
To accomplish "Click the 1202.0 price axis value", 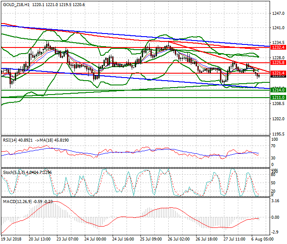I will click(x=278, y=119).
